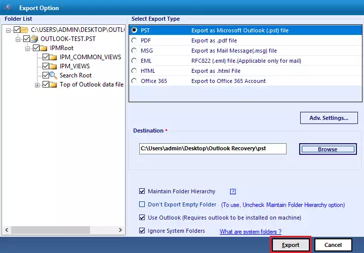Click the Top of Outlook data file folder icon
This screenshot has height=253, width=364.
pyautogui.click(x=53, y=85)
